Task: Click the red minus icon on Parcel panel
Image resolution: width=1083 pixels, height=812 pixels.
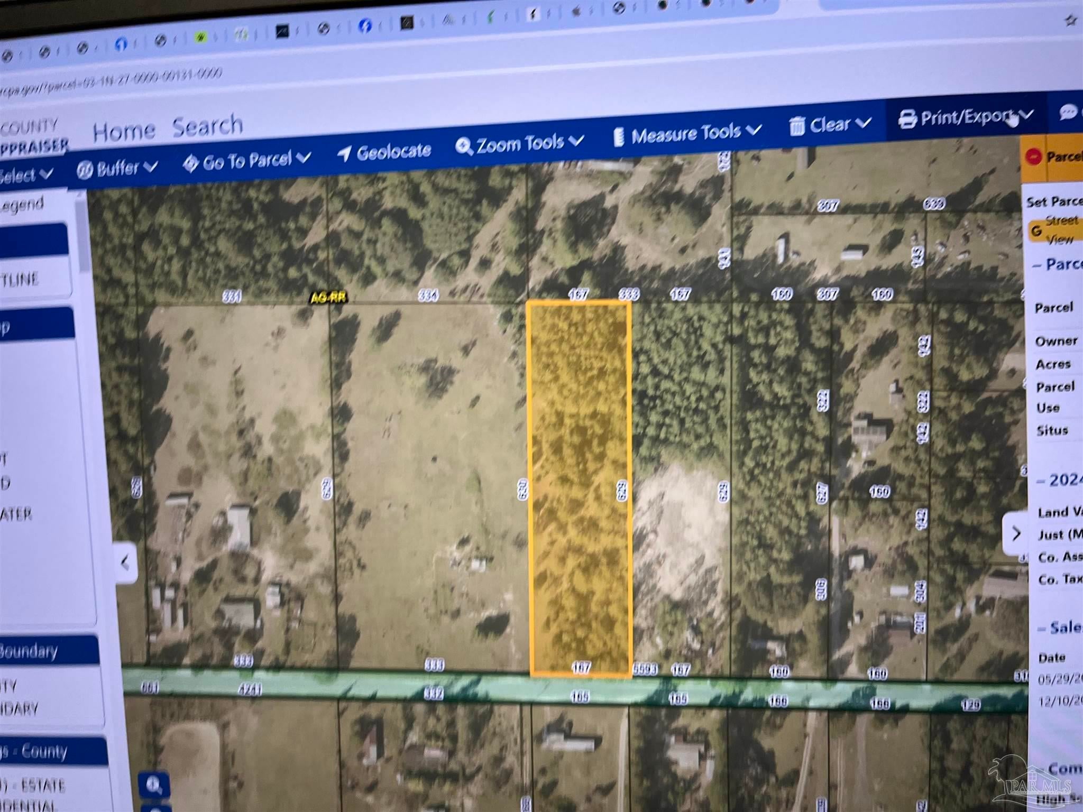Action: [1033, 156]
